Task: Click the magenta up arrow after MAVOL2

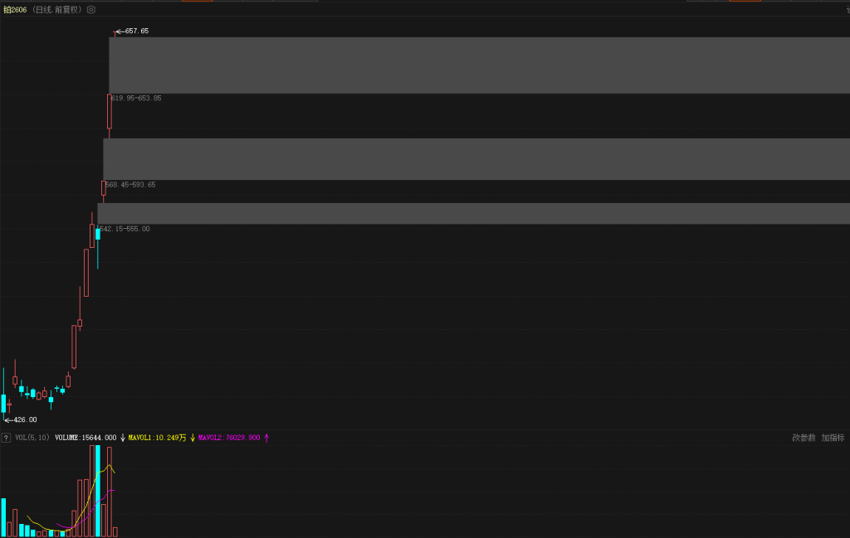Action: (x=266, y=437)
